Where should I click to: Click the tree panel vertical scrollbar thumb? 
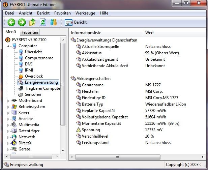coord(63,84)
